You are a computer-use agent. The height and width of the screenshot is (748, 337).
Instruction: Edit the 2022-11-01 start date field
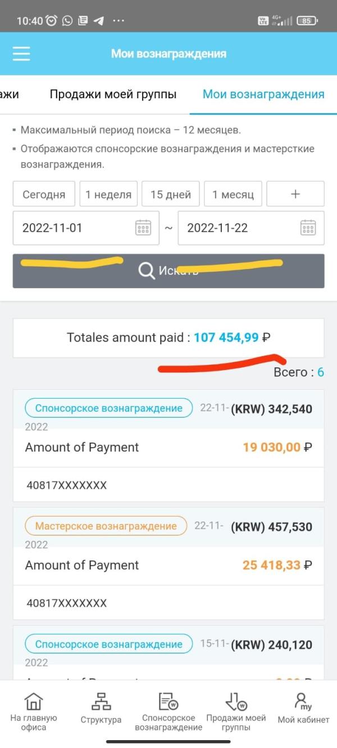click(x=86, y=228)
